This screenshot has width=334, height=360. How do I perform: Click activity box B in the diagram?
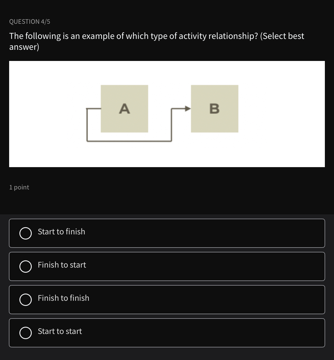click(x=215, y=108)
